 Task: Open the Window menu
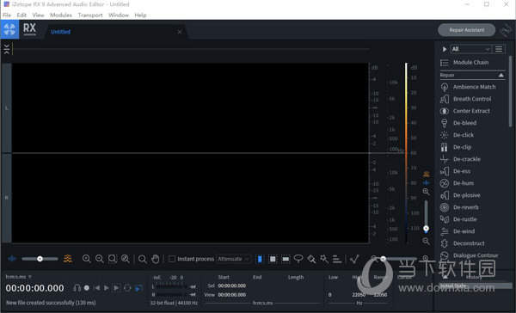(119, 15)
